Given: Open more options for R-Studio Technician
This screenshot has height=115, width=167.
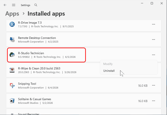Looking at the screenshot, I should click(x=154, y=55).
